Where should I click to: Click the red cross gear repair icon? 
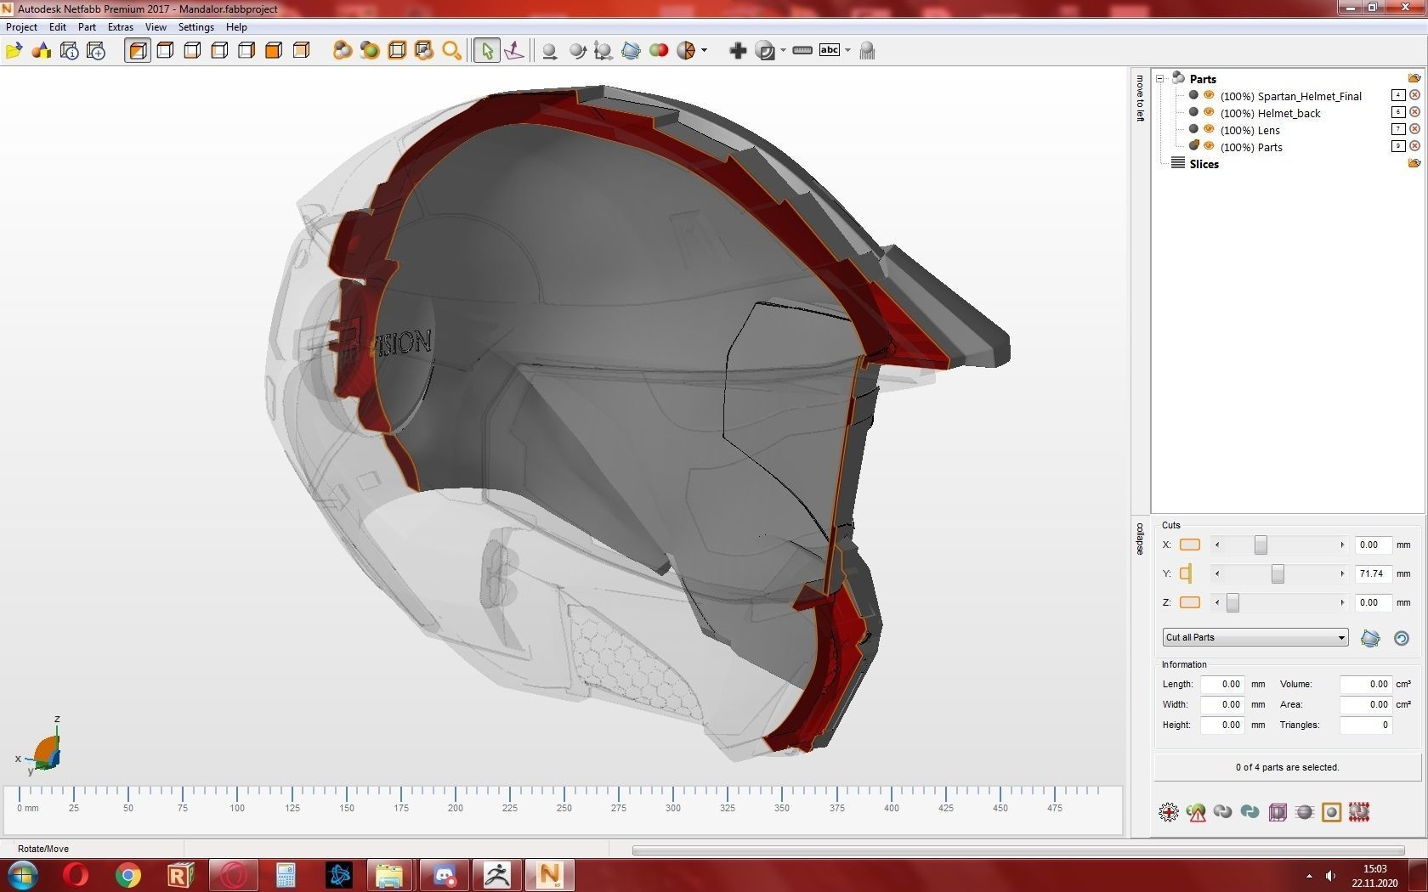tap(1169, 812)
